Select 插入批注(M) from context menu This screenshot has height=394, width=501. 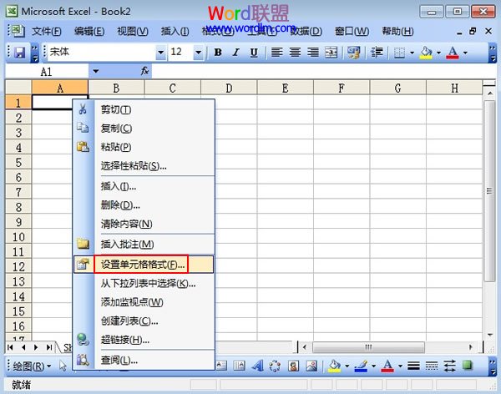tap(144, 244)
